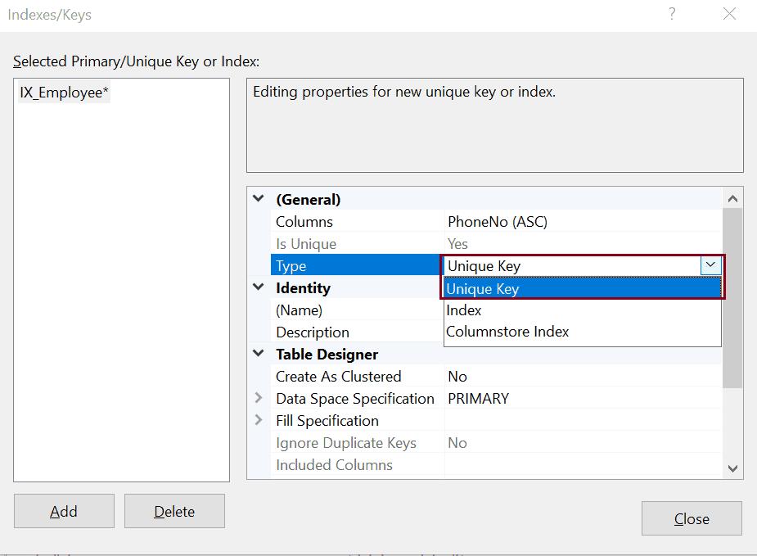Click the Delete button

[173, 510]
